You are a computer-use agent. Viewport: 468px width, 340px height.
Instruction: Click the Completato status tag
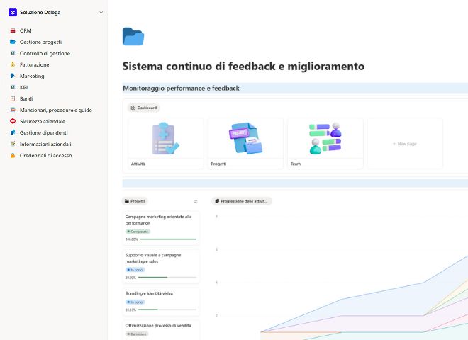138,232
